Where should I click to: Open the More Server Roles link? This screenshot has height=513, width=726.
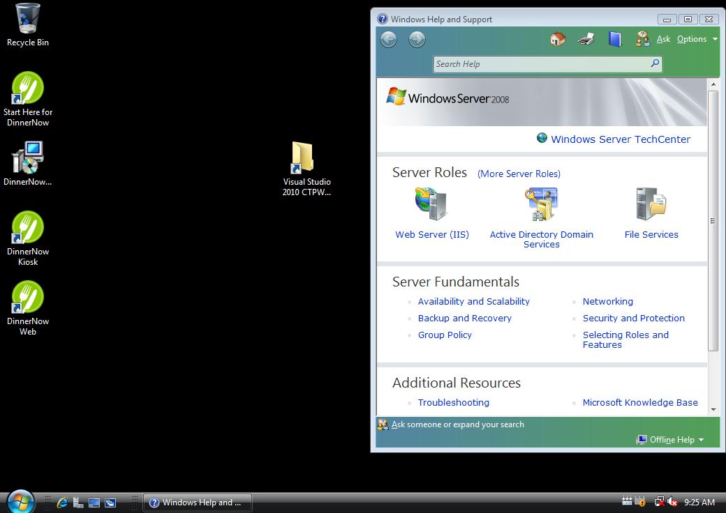pos(519,174)
